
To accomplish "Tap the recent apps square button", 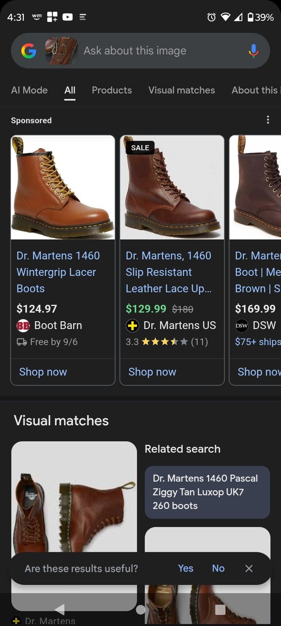I will [221, 610].
